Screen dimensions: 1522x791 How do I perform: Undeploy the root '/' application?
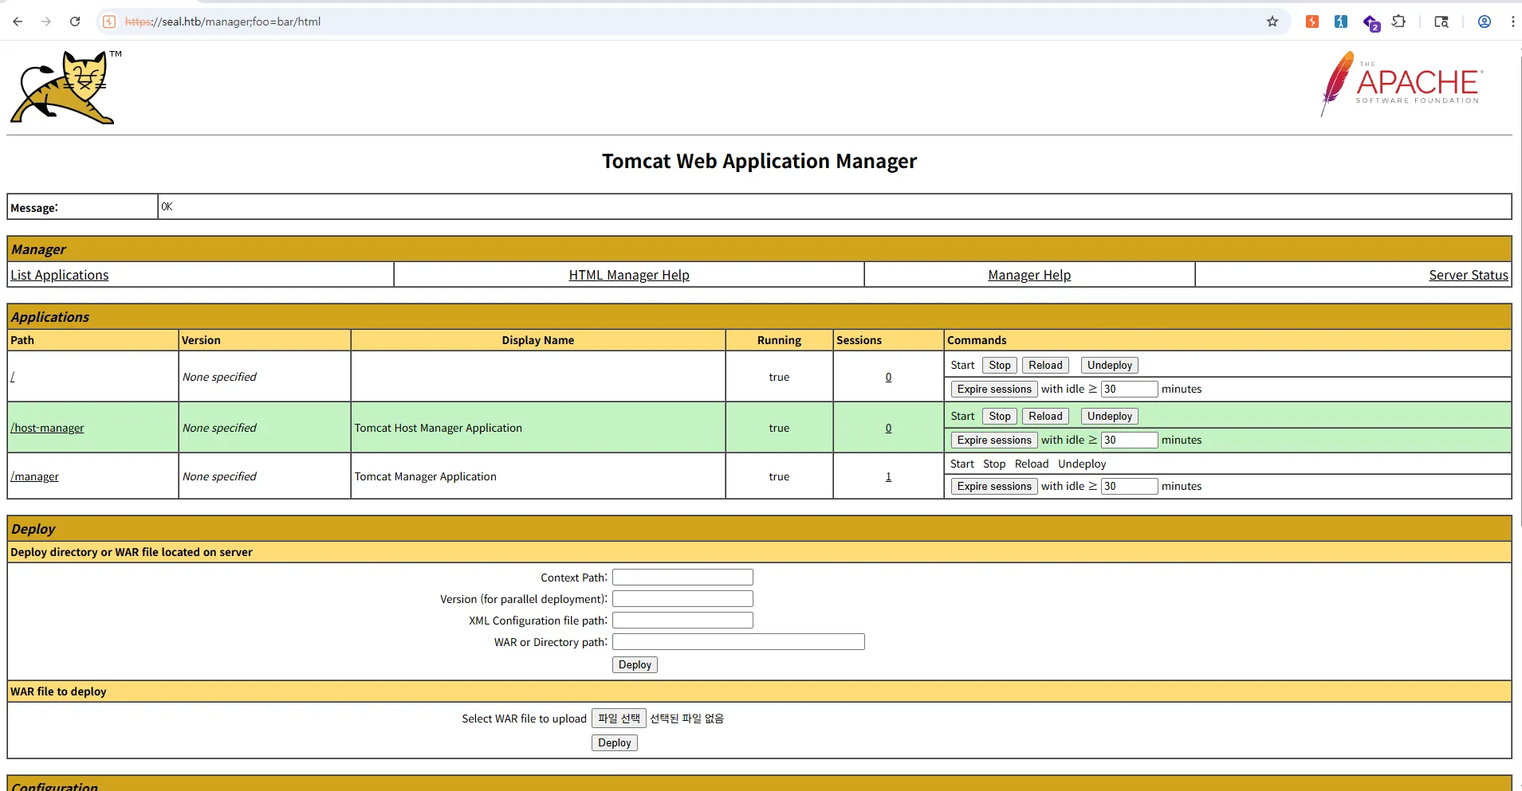click(1109, 365)
